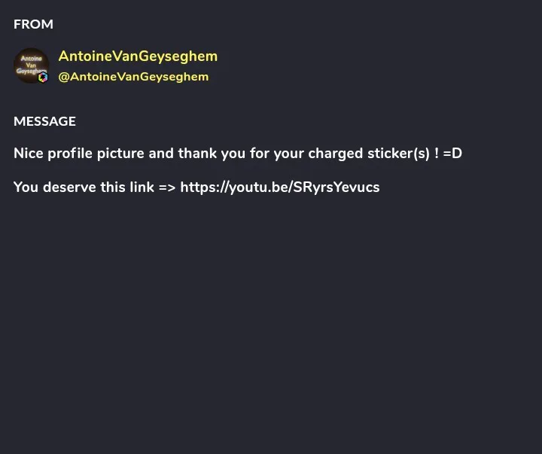542x454 pixels.
Task: Click the "https://" part of the link
Action: tap(204, 187)
